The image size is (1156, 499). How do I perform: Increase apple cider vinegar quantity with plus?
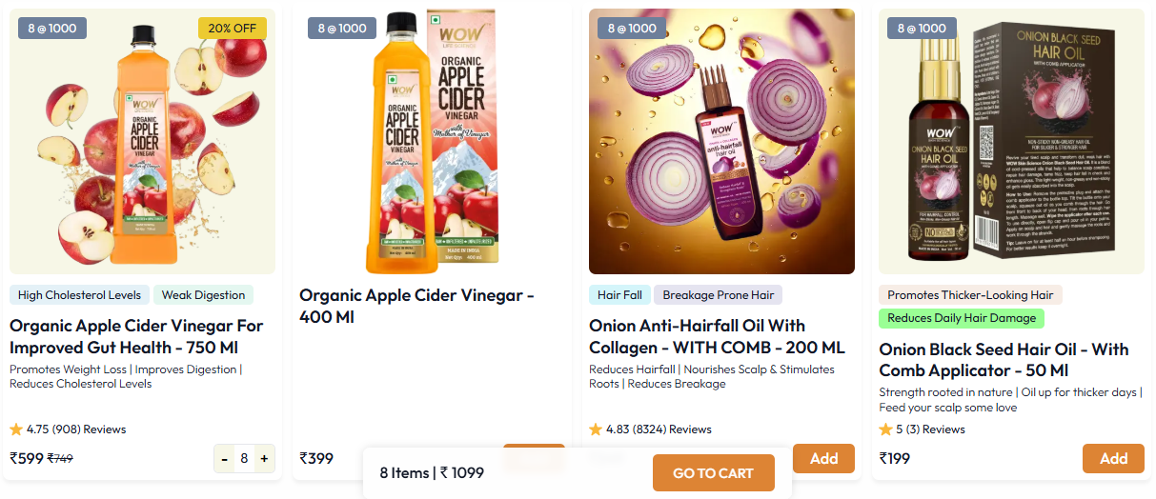pos(264,459)
